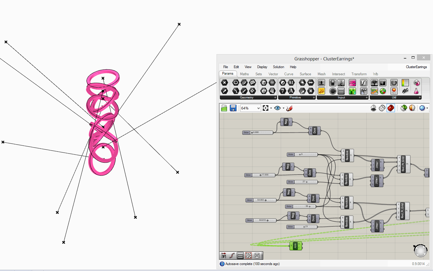This screenshot has height=271, width=433.
Task: Select the Param Viewer tree icon
Action: click(374, 83)
